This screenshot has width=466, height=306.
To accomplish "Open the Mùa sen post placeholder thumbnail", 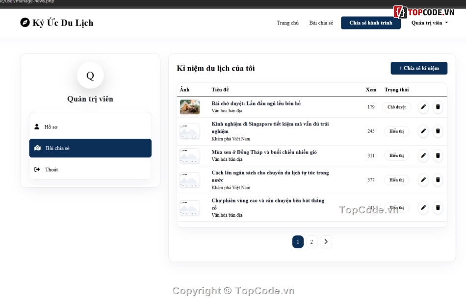I will (190, 155).
